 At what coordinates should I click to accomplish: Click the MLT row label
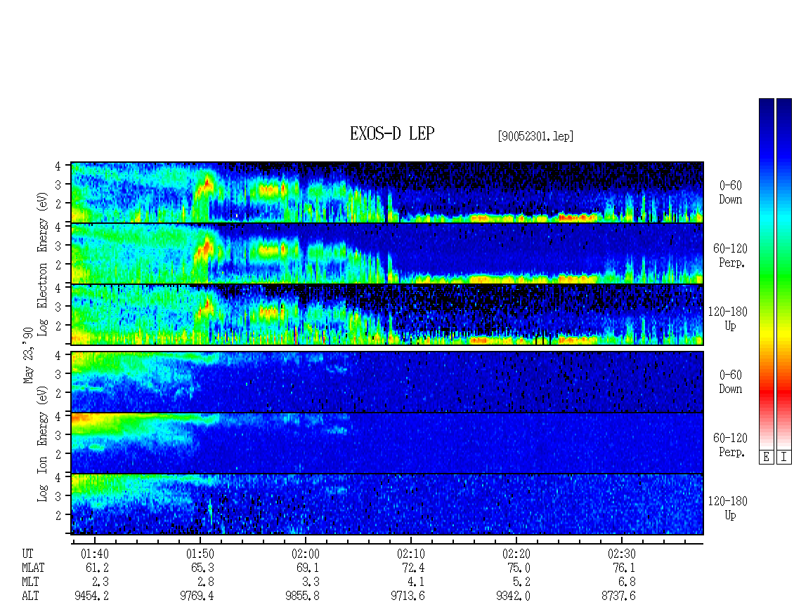tap(30, 582)
